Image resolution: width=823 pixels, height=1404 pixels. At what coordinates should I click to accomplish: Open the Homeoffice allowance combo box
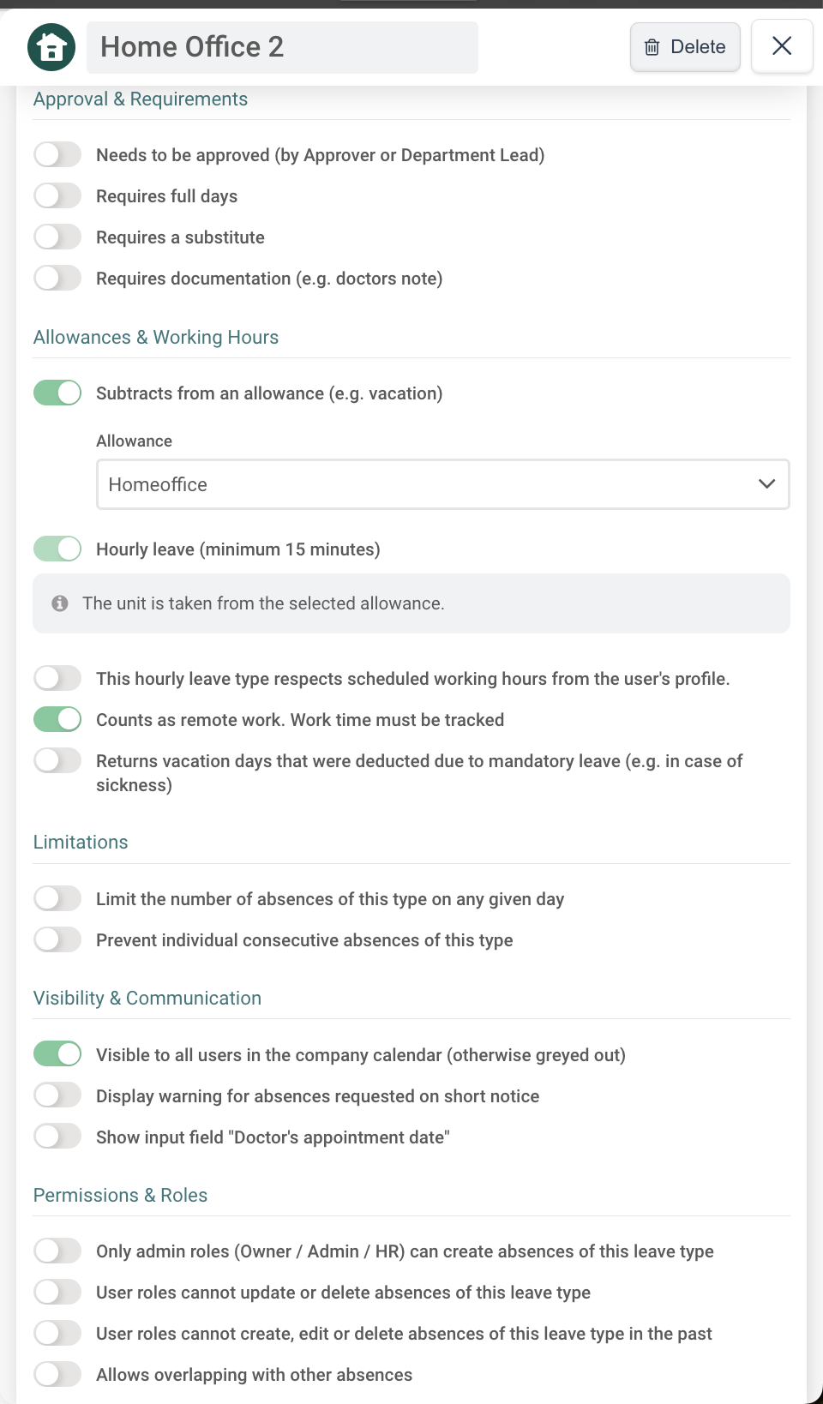pos(443,484)
